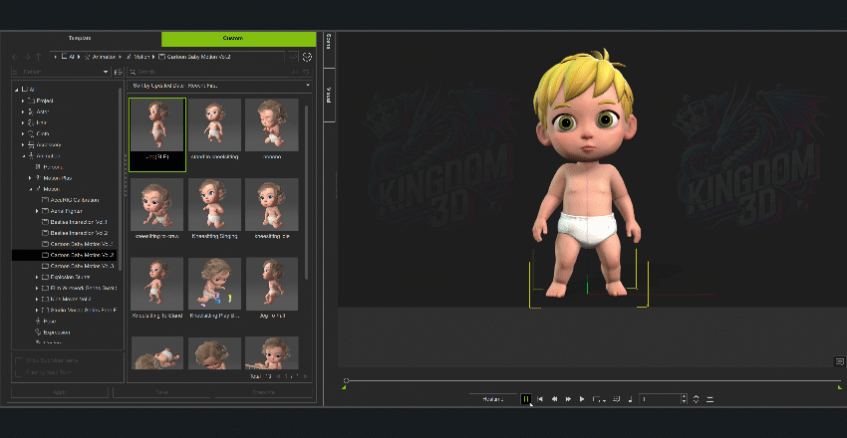Open the timeline settings icon right of the frame field
The image size is (847, 438).
tap(709, 399)
